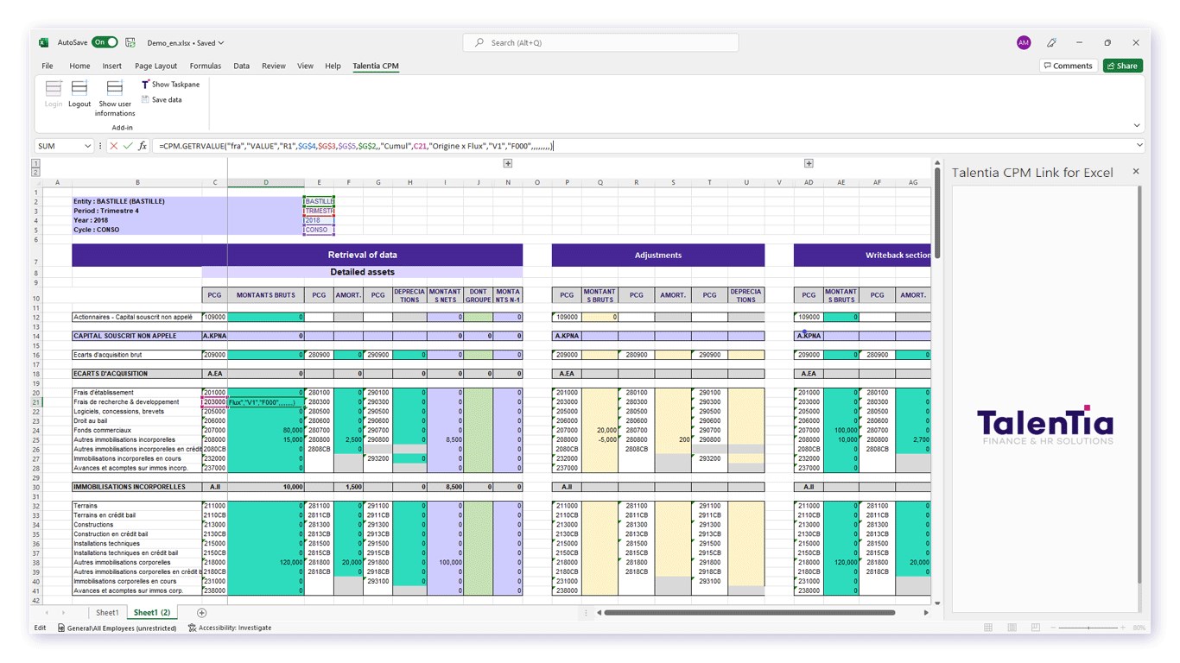Open the Data ribbon tab
Viewport: 1180px width, 663px height.
click(x=242, y=66)
